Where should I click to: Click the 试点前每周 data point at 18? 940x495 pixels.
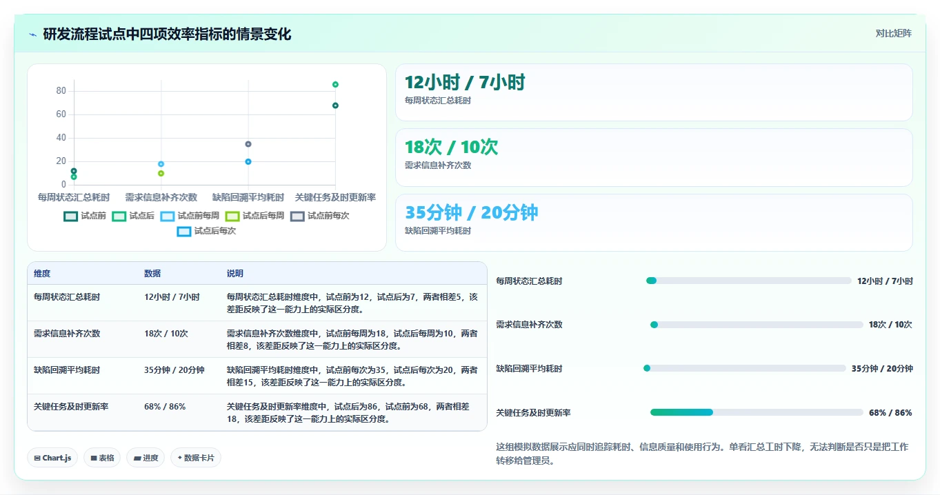point(161,164)
